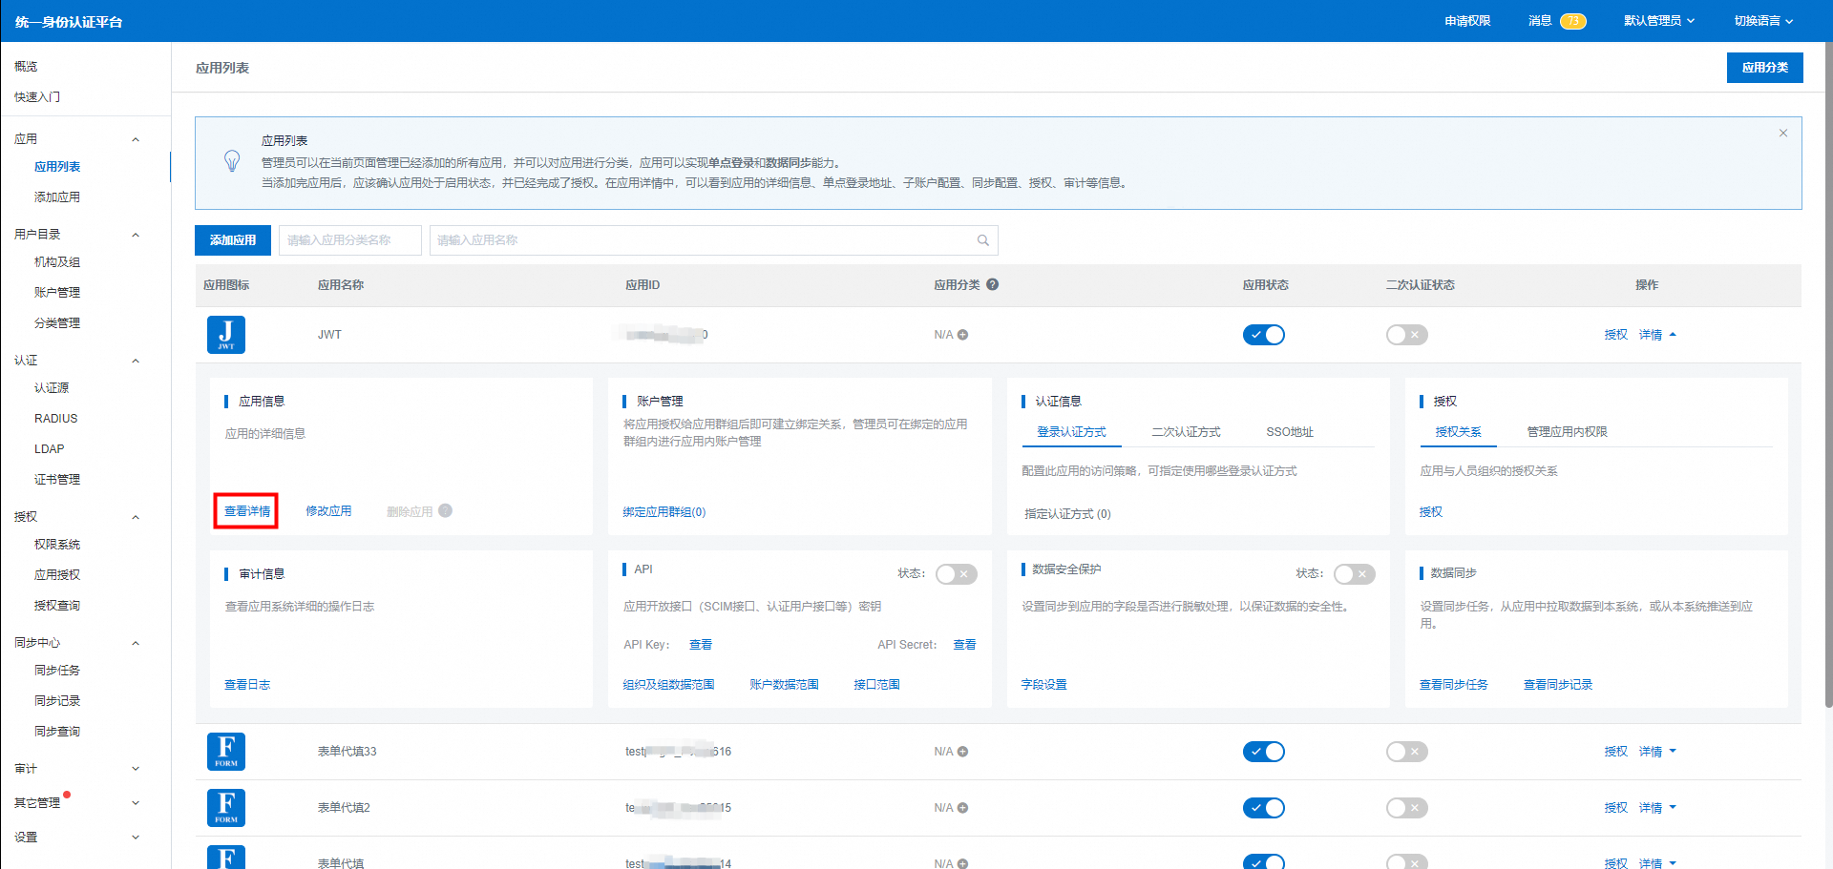
Task: Expand the 审计 sidebar section
Action: (76, 769)
